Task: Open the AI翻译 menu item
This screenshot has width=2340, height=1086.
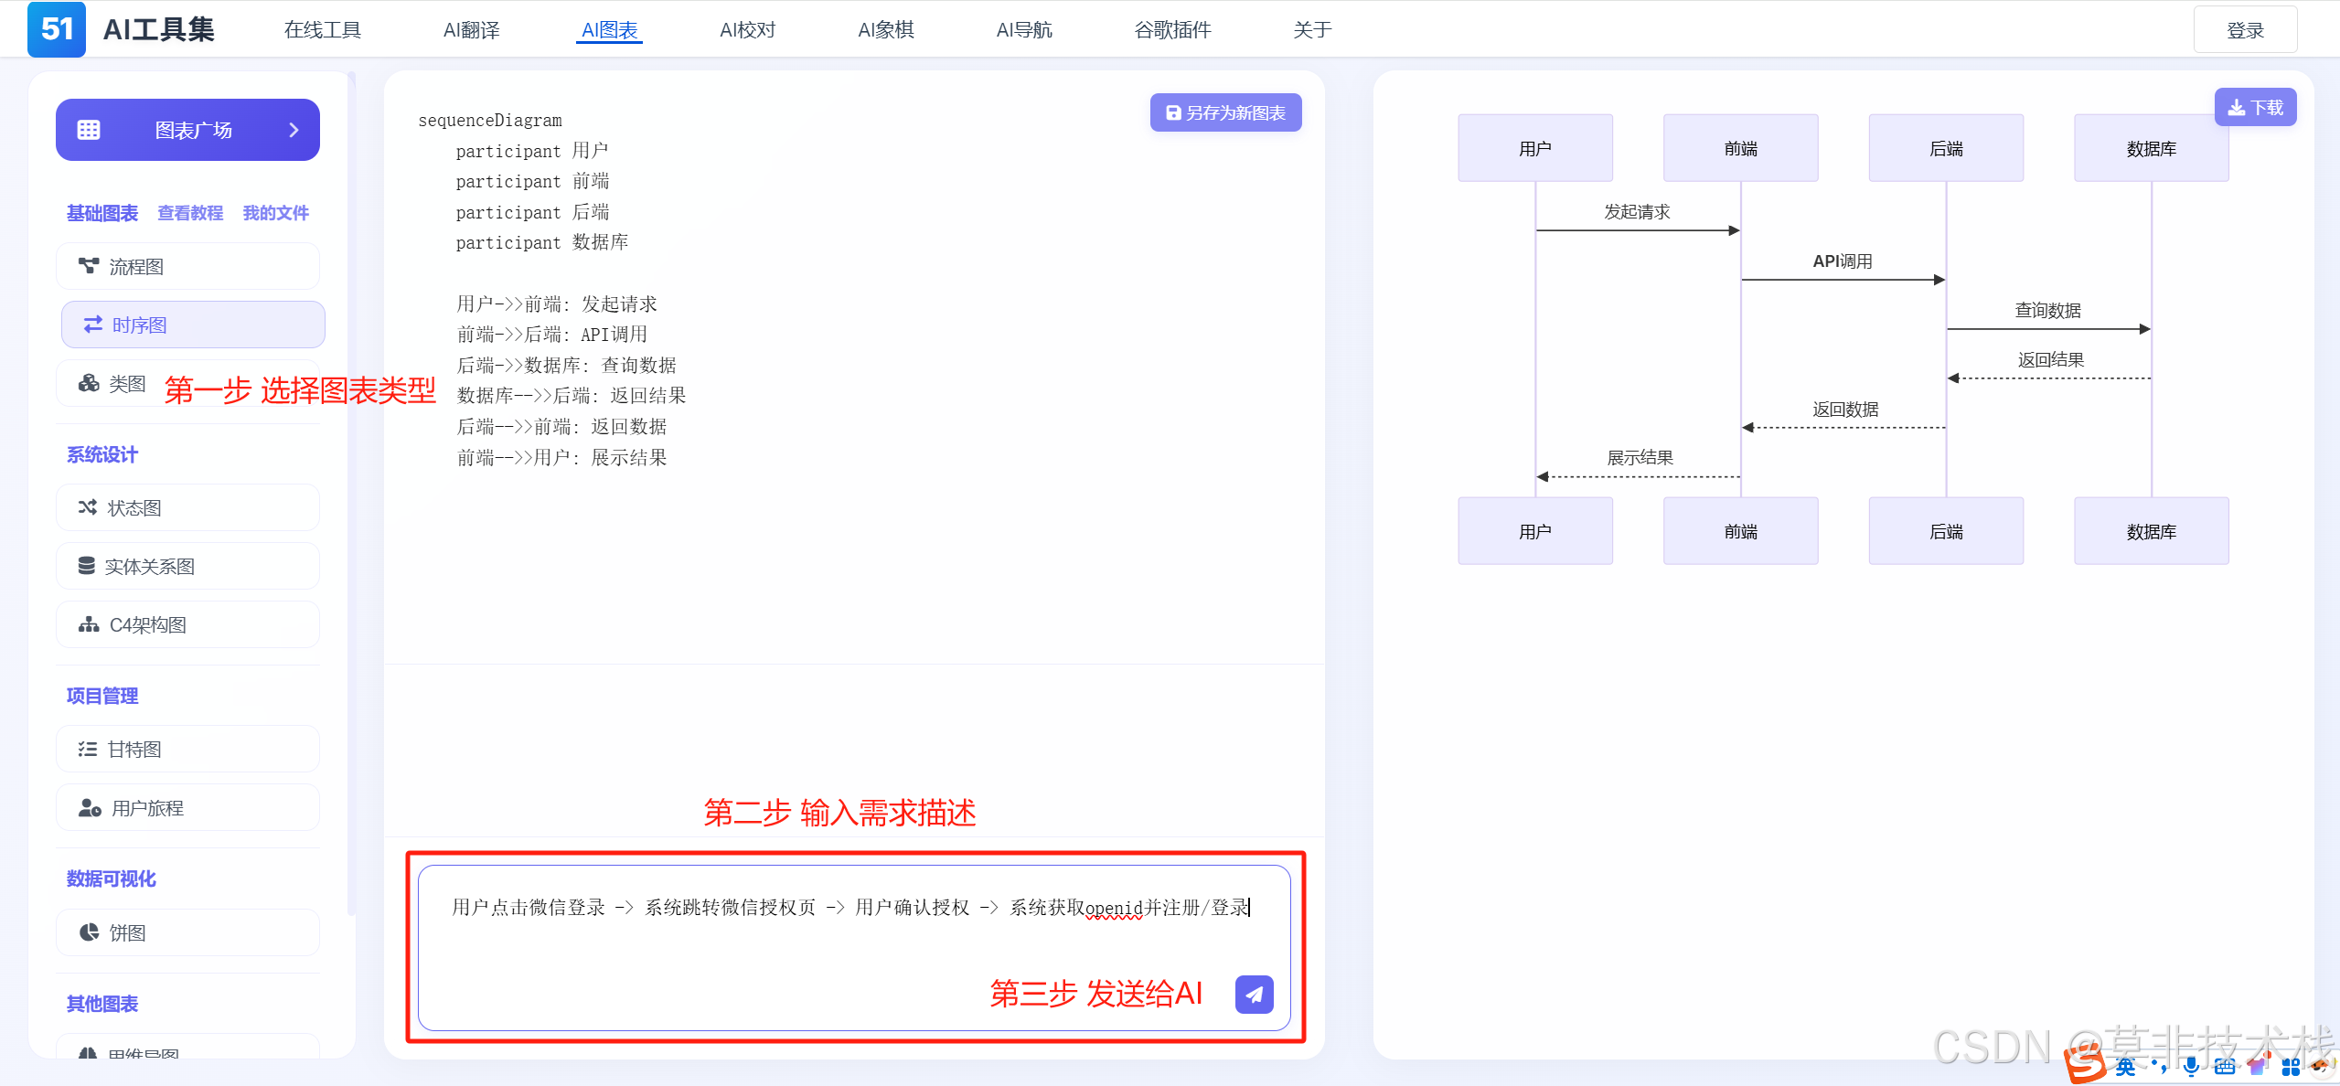Action: coord(471,30)
